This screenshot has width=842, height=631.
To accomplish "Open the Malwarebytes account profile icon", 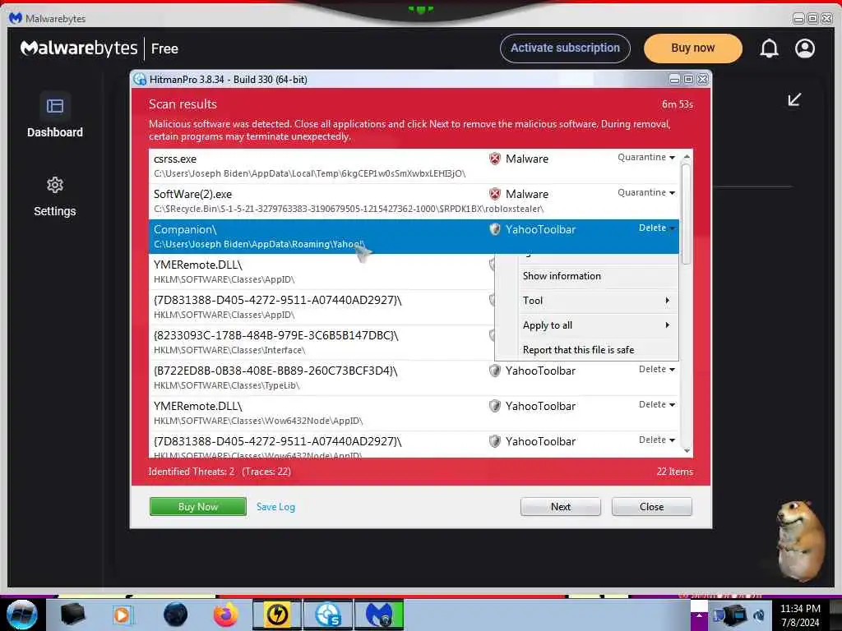I will (804, 48).
